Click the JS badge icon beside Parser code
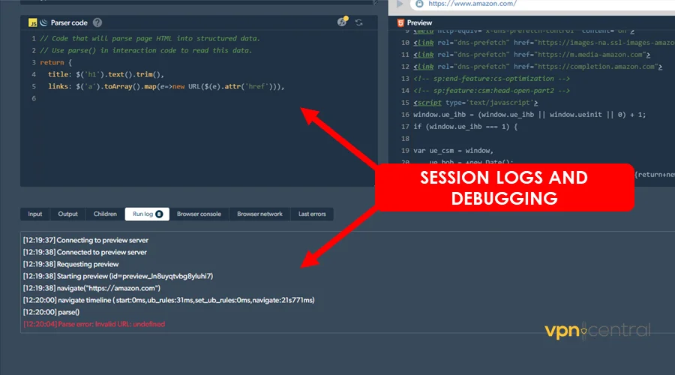The height and width of the screenshot is (375, 675). (x=33, y=22)
